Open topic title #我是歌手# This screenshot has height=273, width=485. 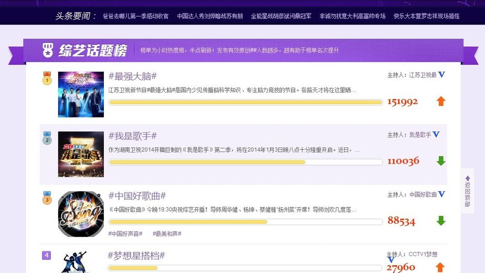(x=132, y=136)
